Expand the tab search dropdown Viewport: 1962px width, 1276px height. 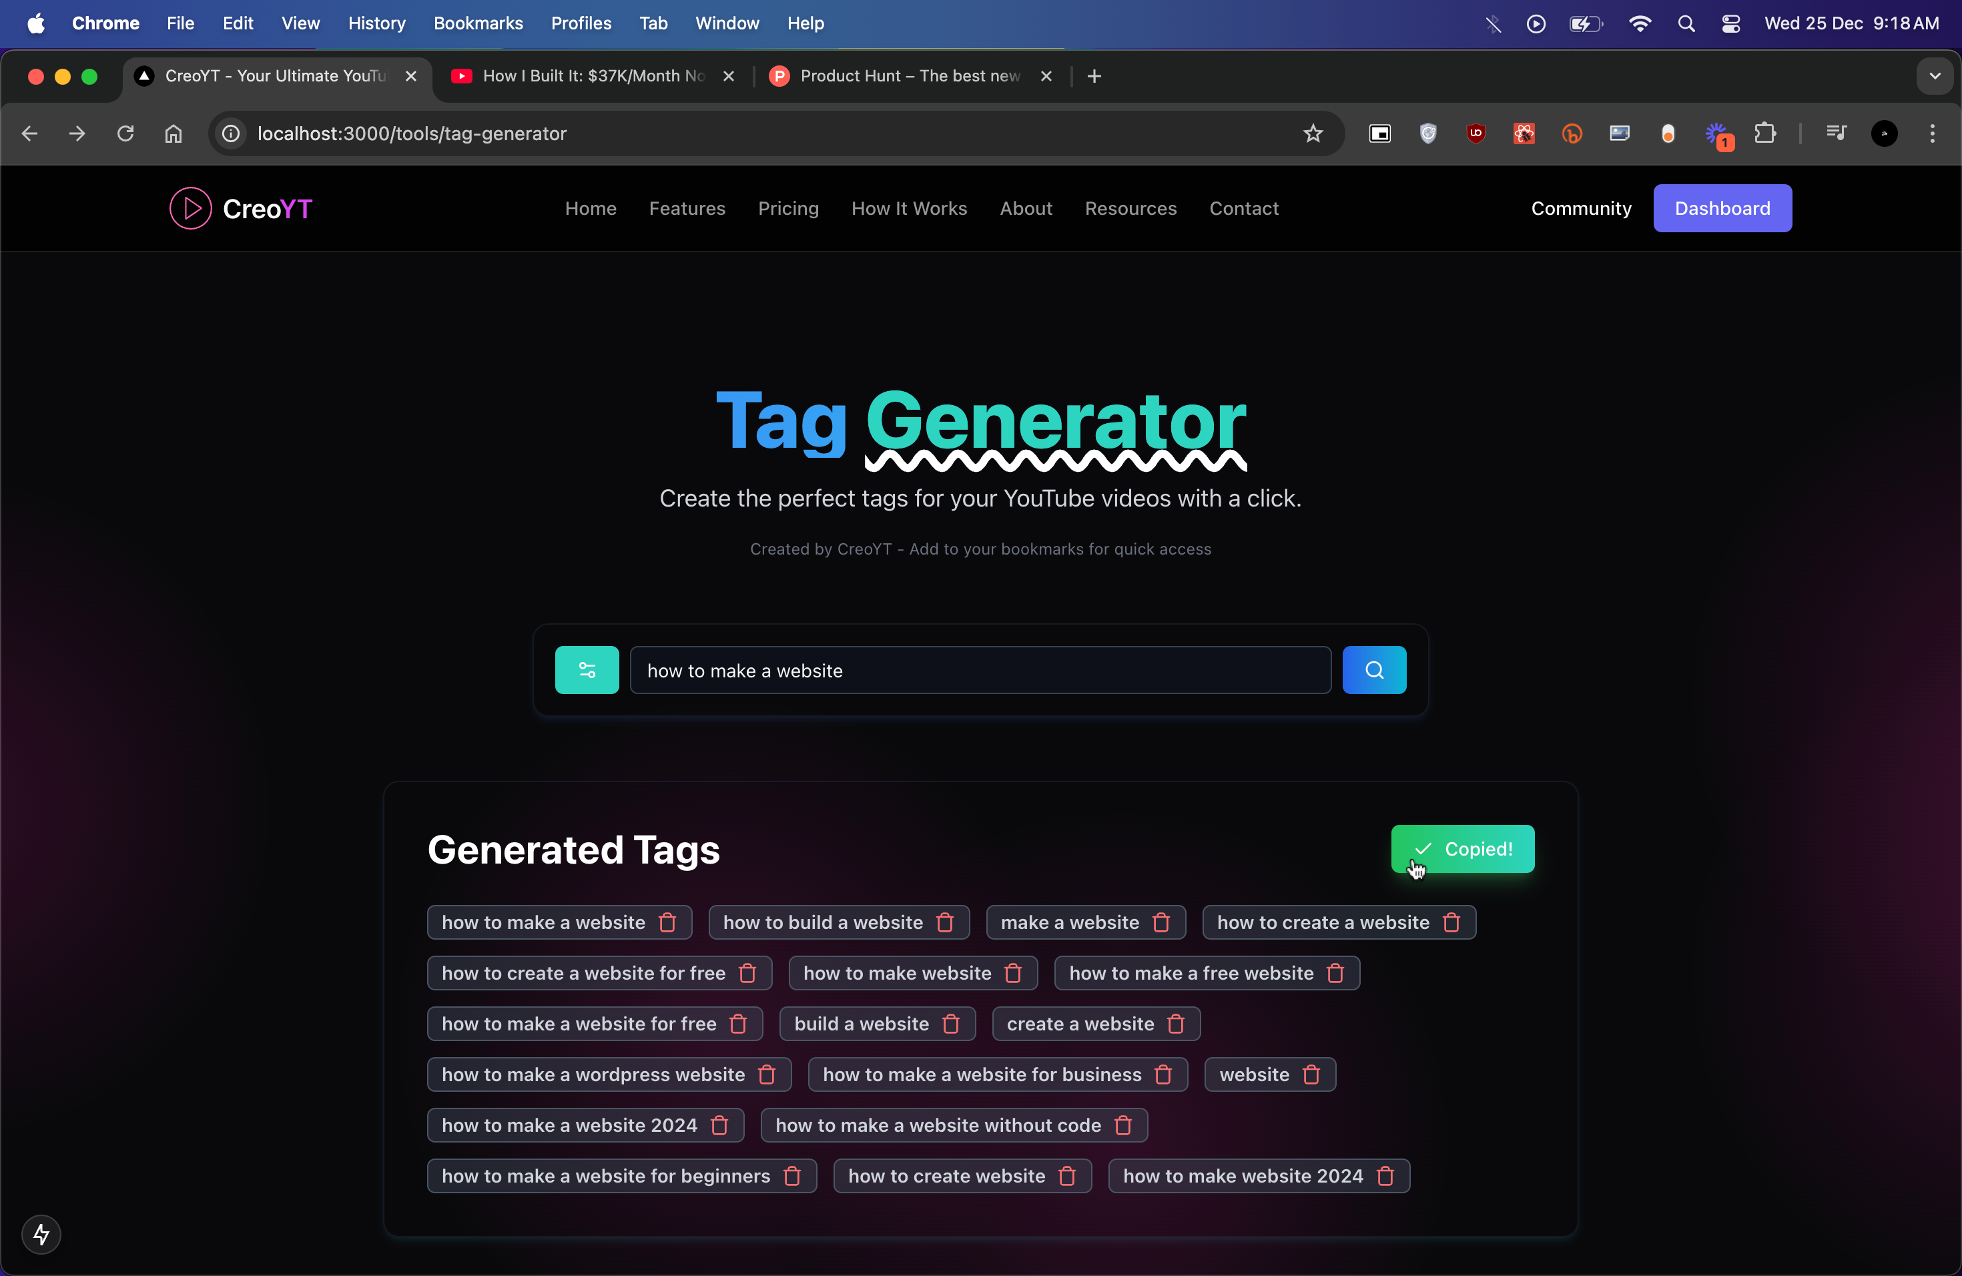[x=1935, y=76]
